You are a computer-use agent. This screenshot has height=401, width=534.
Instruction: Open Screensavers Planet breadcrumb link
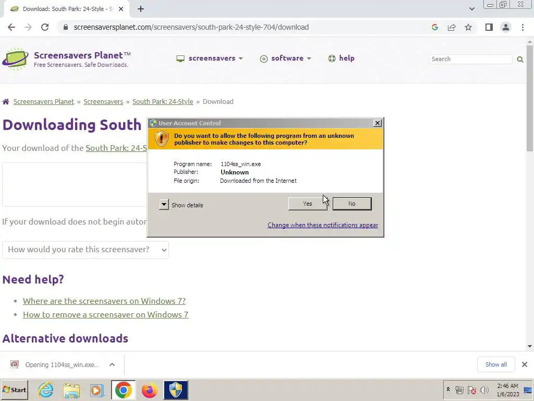(x=44, y=102)
